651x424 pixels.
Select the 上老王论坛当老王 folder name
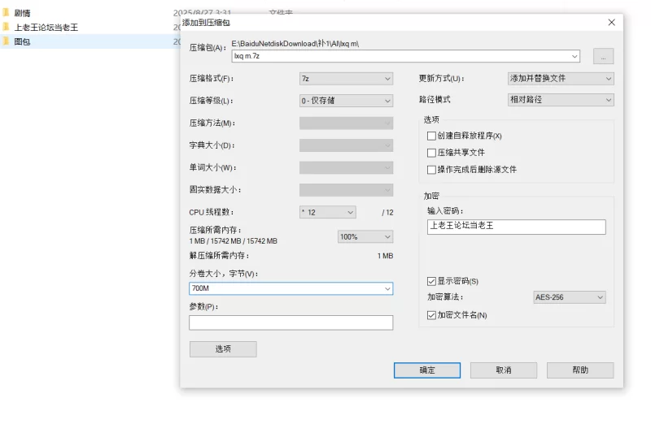(46, 28)
